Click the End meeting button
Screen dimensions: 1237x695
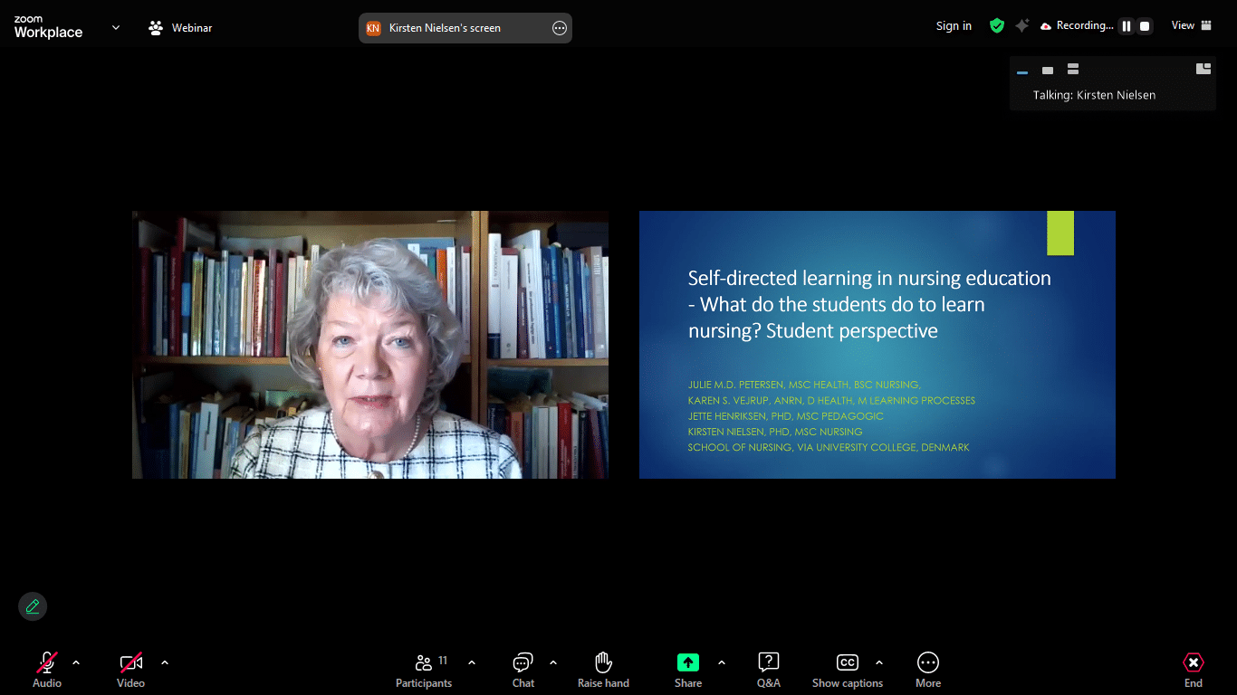point(1193,670)
